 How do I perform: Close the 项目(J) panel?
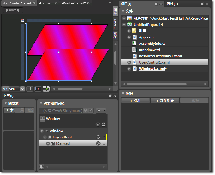tap(161, 4)
